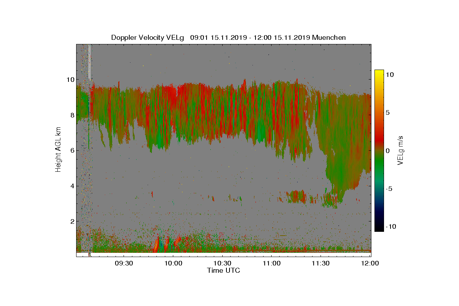Image resolution: width=459 pixels, height=306 pixels.
Task: Click the "10:00" time tick label
Action: click(173, 263)
